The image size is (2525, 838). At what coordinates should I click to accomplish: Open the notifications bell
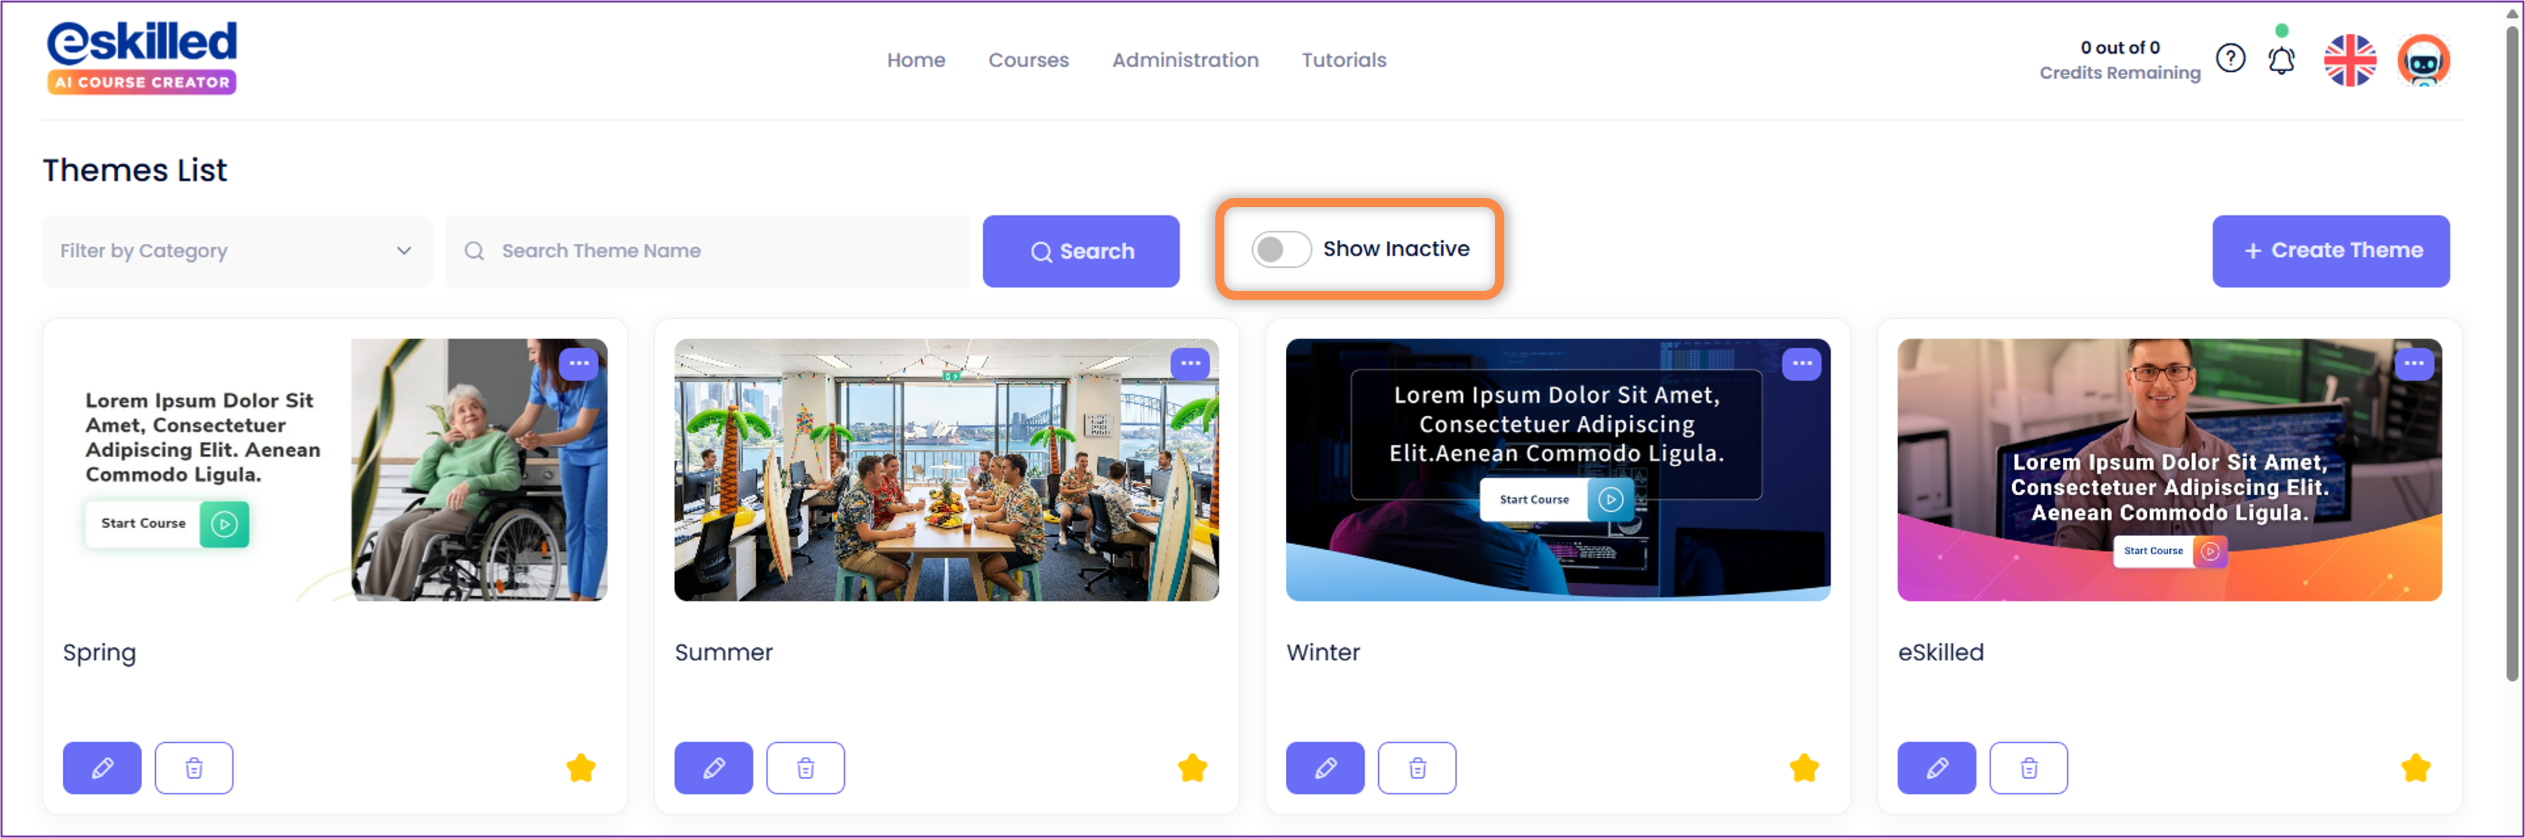pos(2281,59)
